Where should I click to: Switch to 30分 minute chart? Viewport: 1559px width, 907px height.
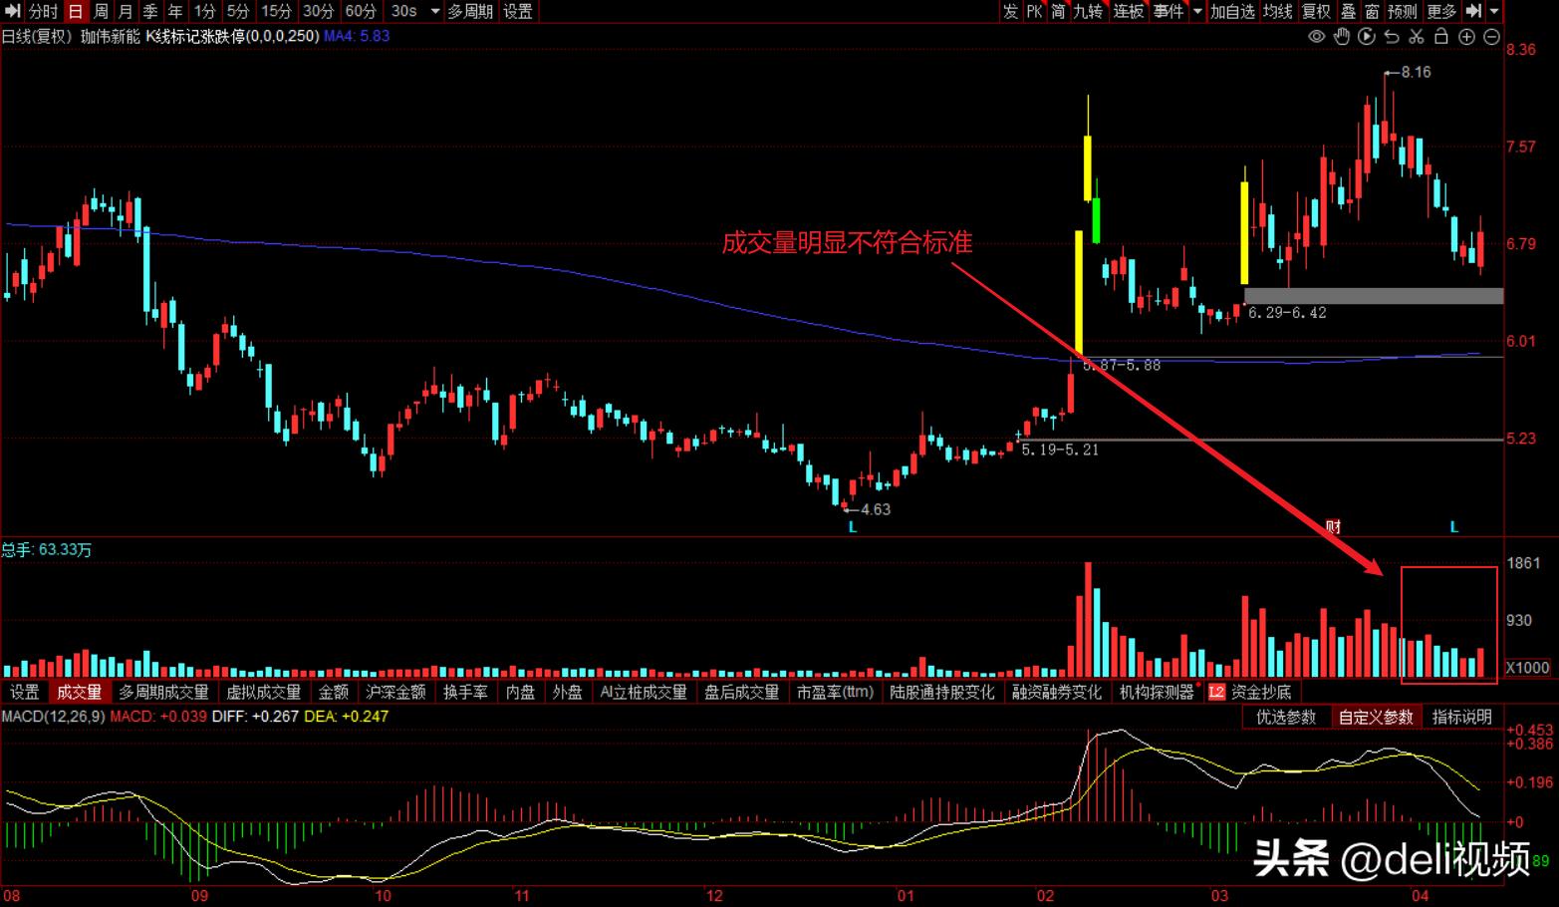click(318, 11)
